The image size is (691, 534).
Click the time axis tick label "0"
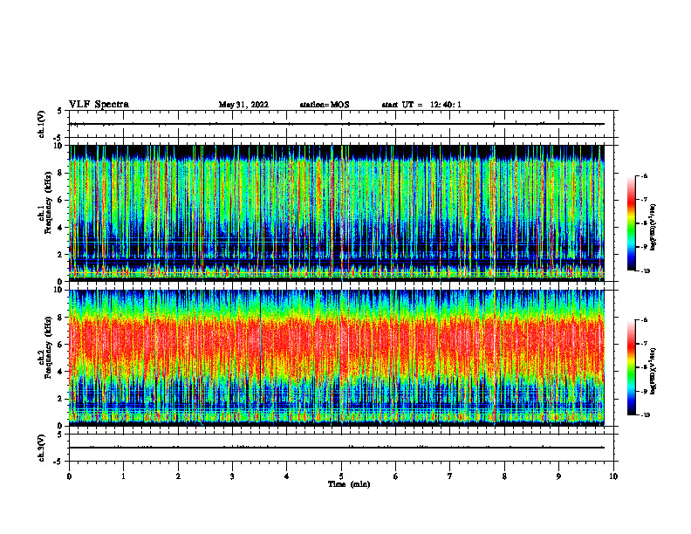(69, 476)
